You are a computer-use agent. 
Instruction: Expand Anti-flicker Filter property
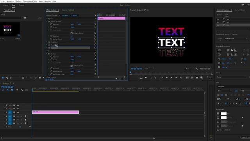[48, 74]
